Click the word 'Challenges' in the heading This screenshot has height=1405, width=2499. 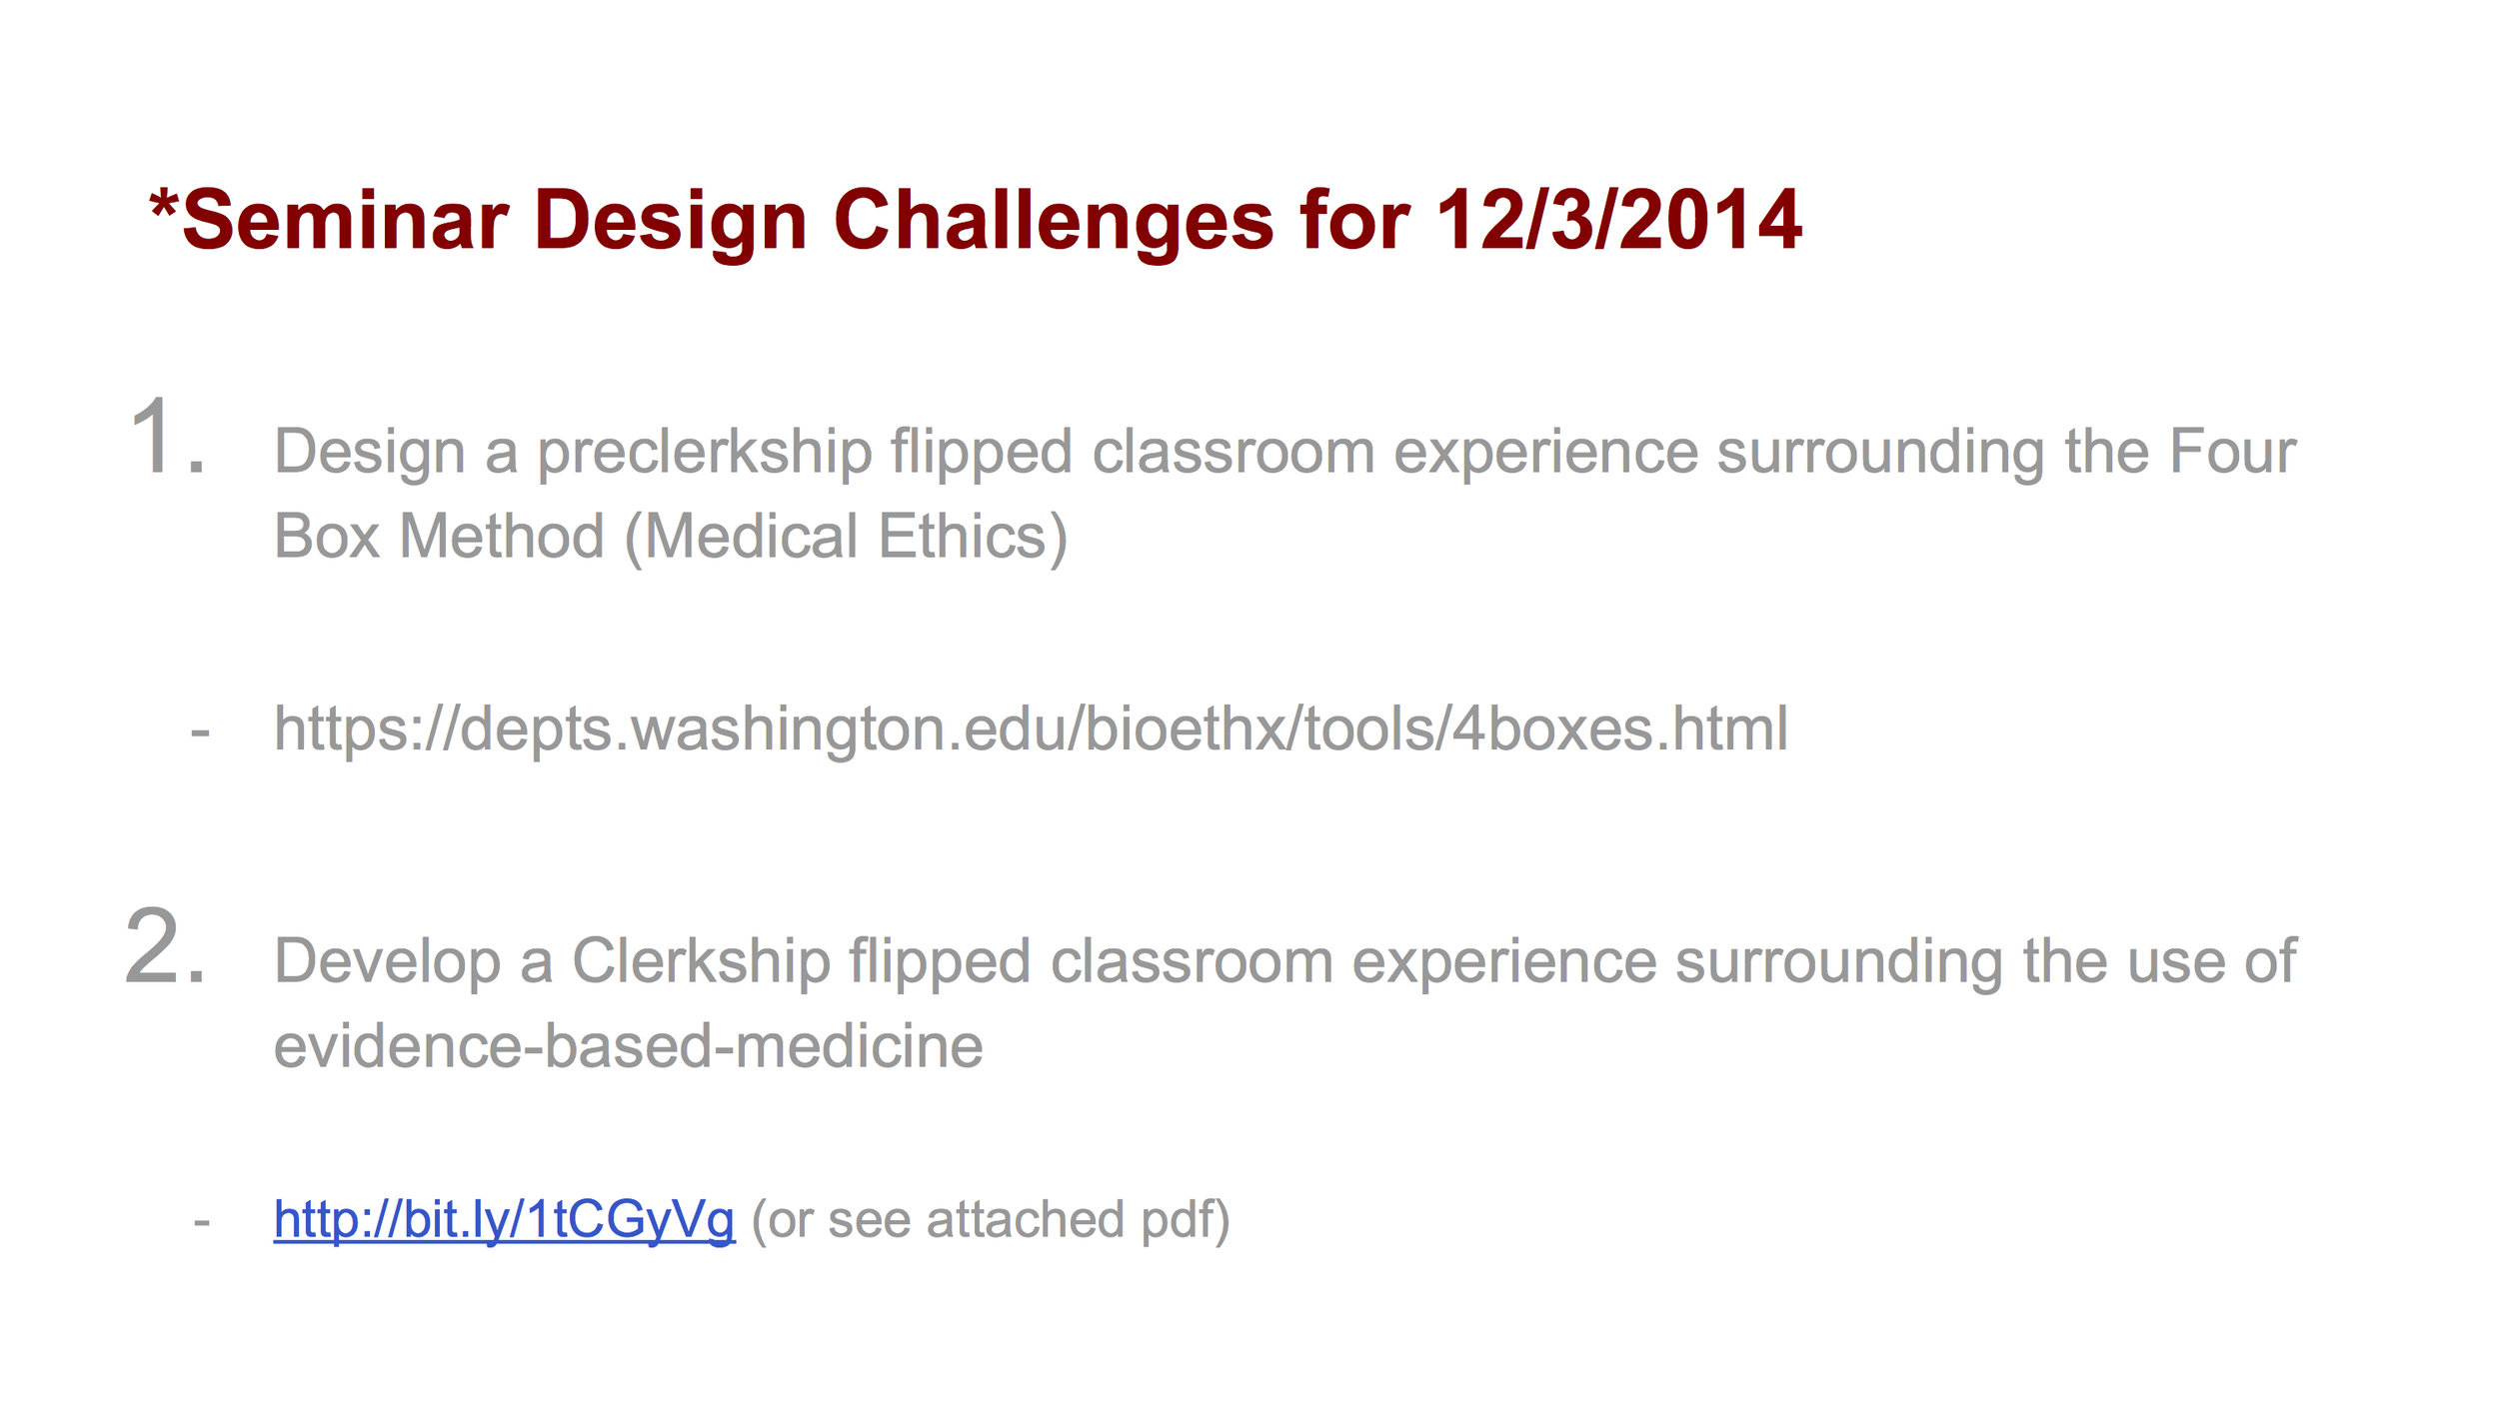(1054, 222)
